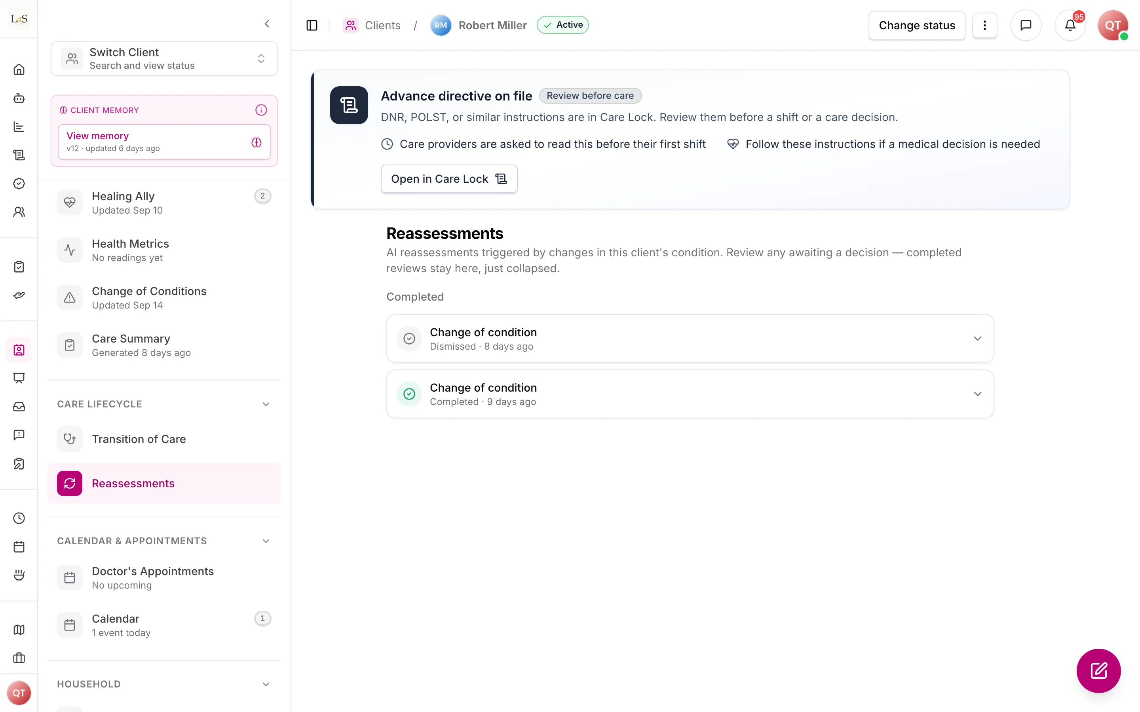Image resolution: width=1140 pixels, height=712 pixels.
Task: Collapse the client sidebar with chevron arrow
Action: pos(267,24)
